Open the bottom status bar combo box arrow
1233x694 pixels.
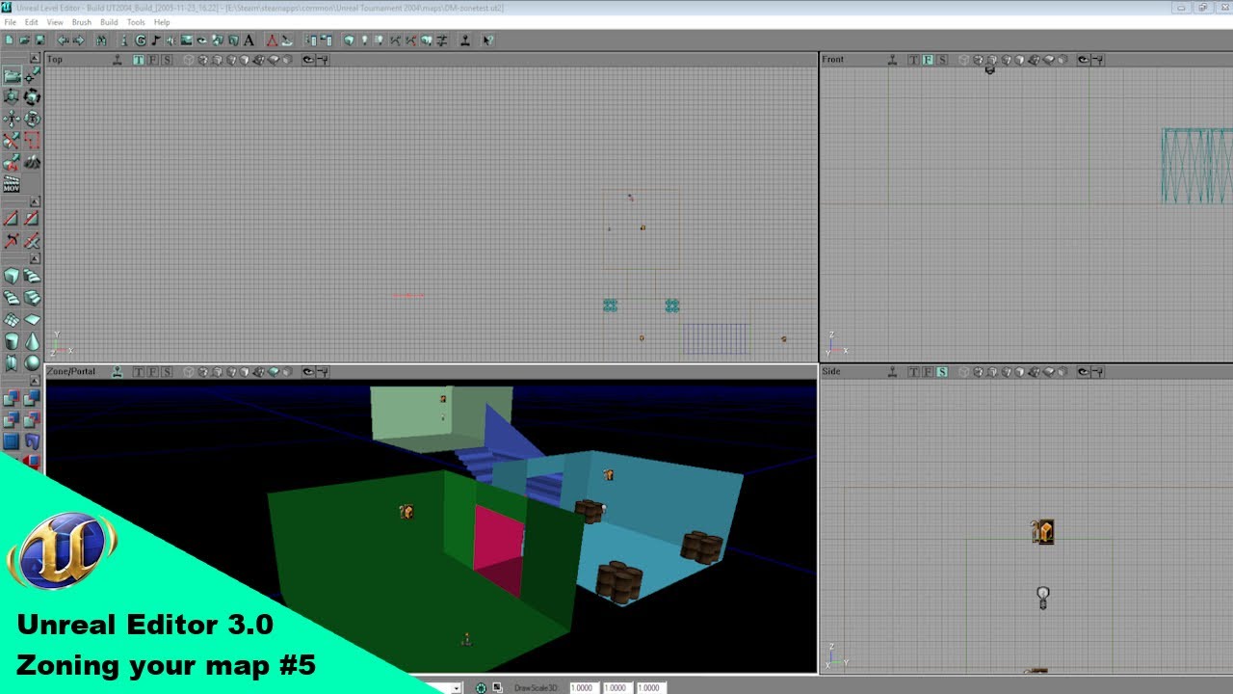click(x=457, y=688)
